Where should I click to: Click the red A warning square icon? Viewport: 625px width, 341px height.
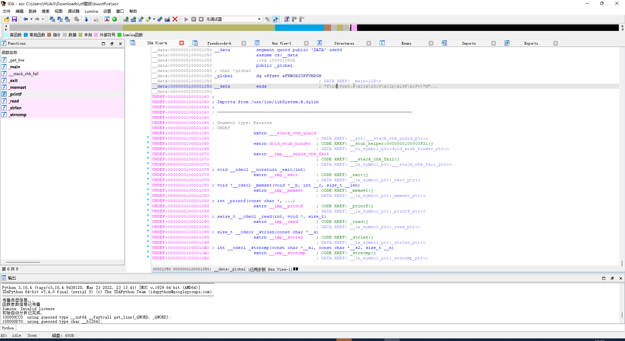[107, 19]
